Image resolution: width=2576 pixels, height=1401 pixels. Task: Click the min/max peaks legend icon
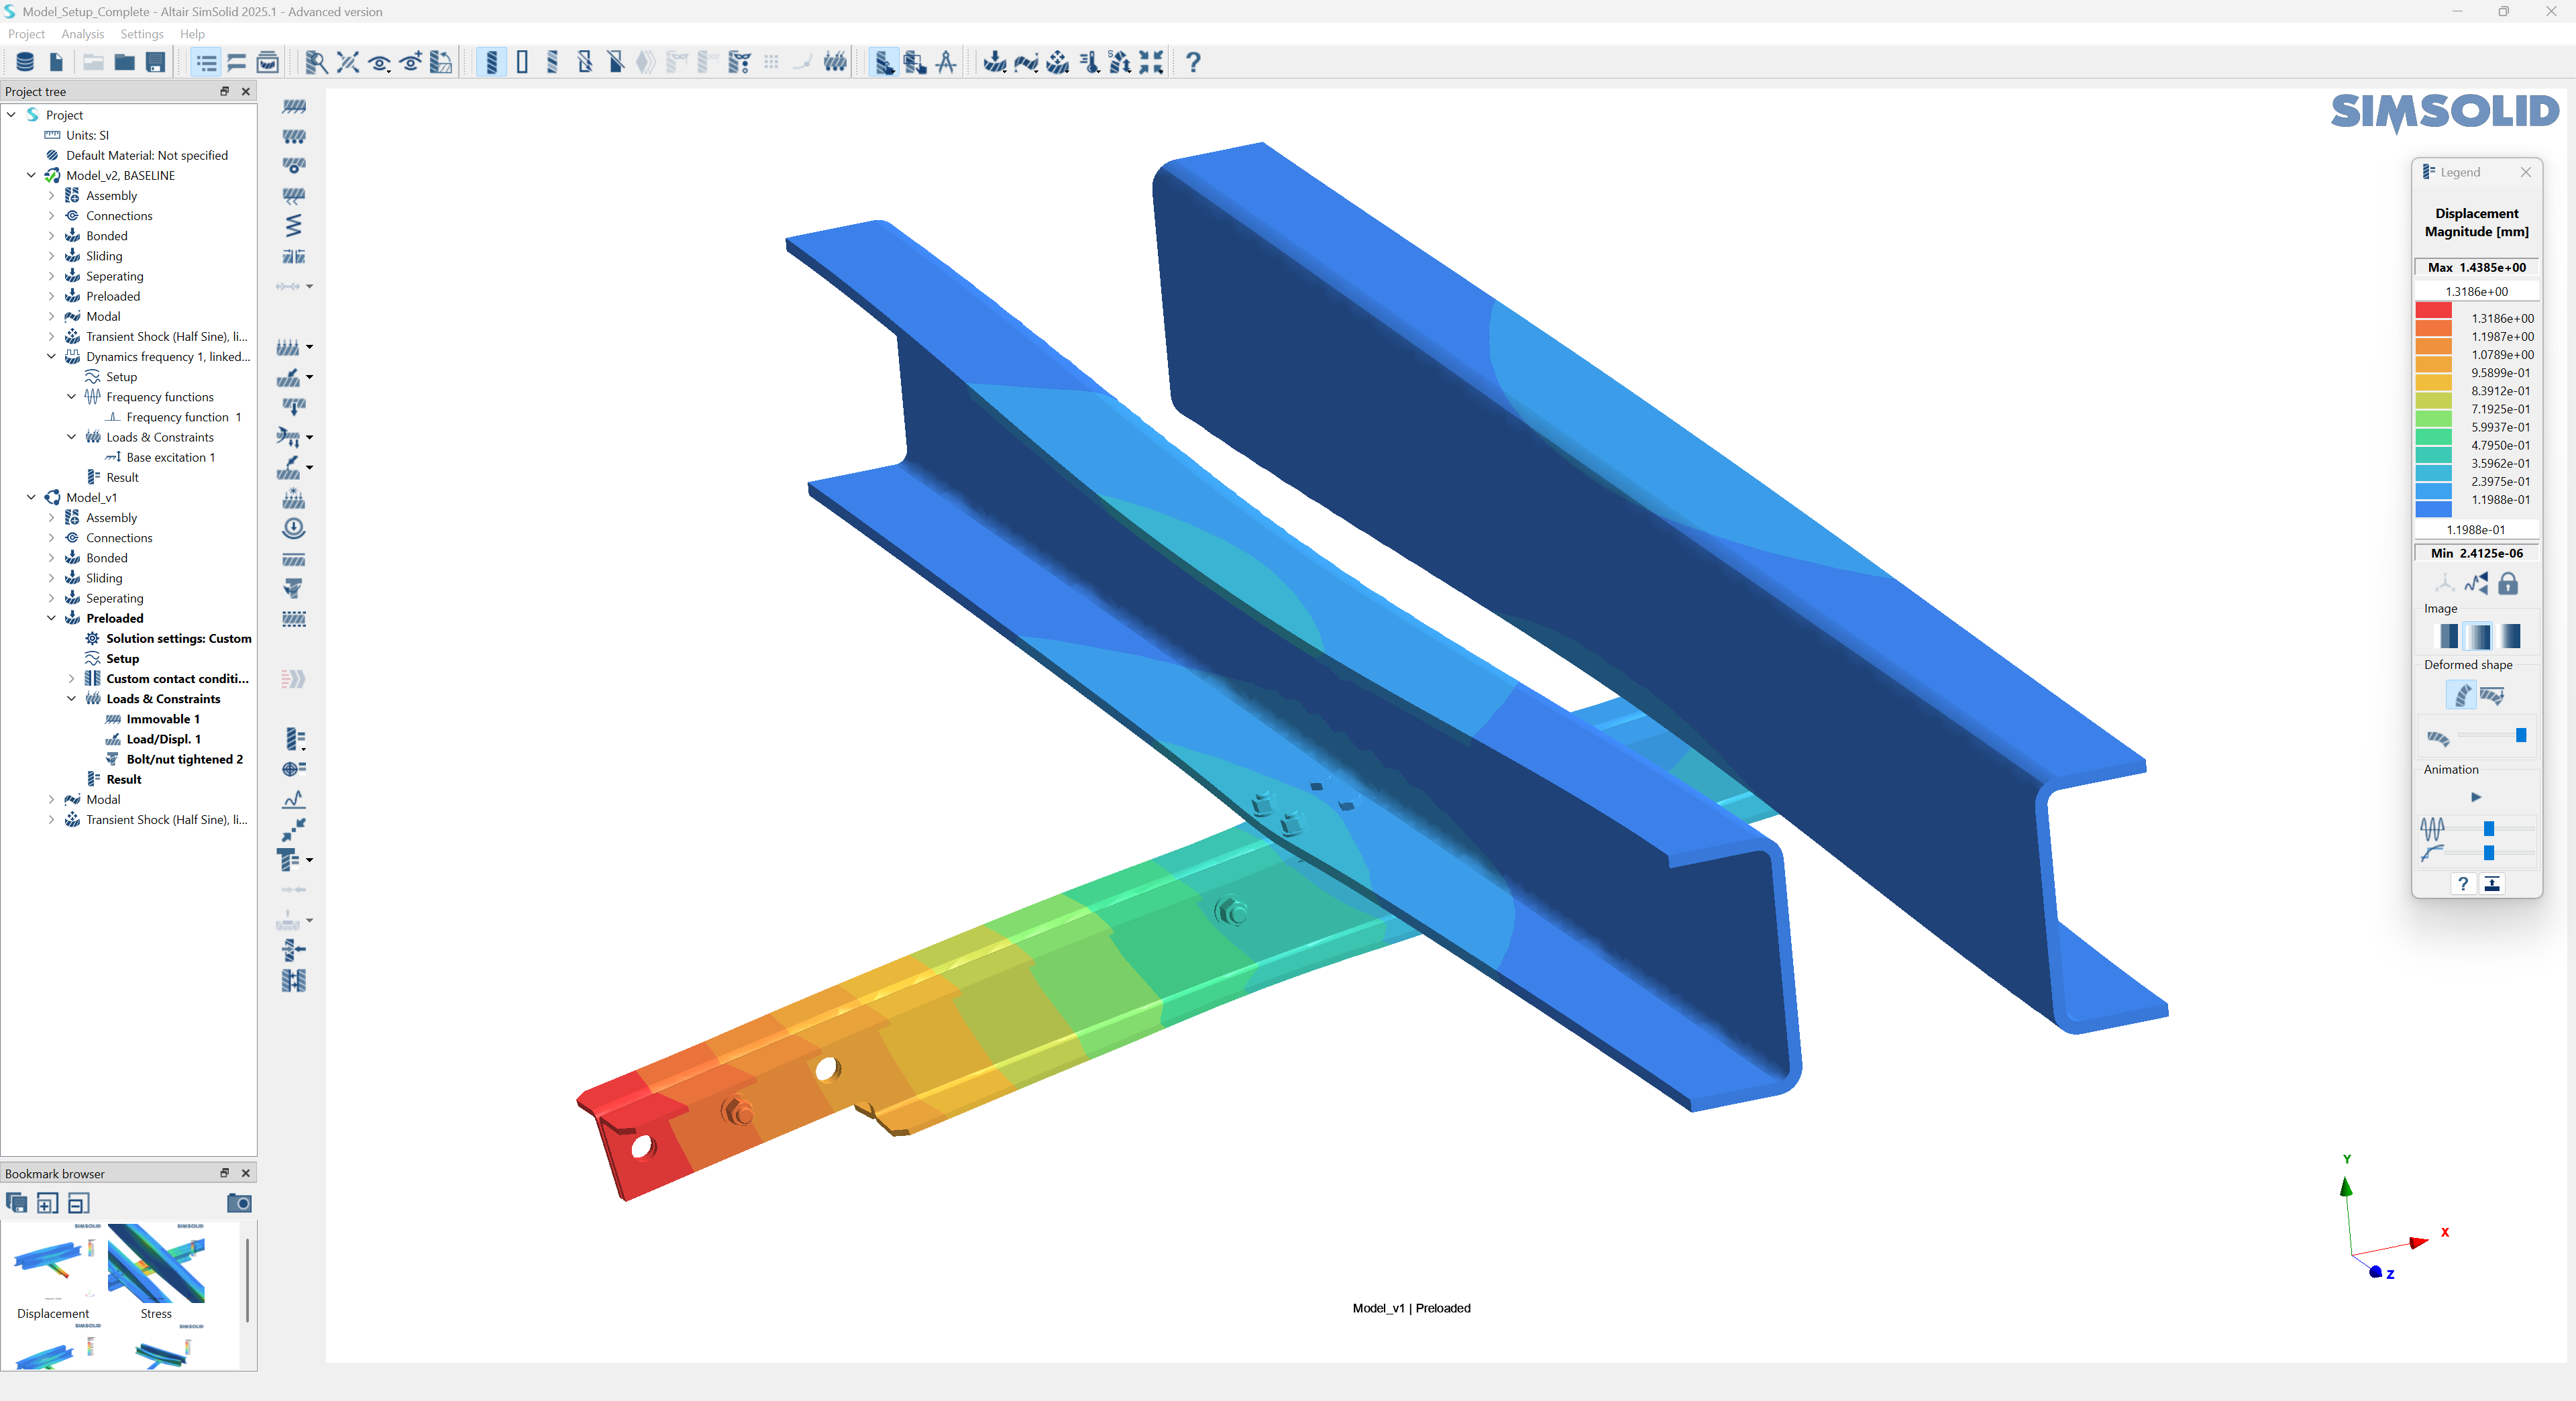click(2476, 584)
